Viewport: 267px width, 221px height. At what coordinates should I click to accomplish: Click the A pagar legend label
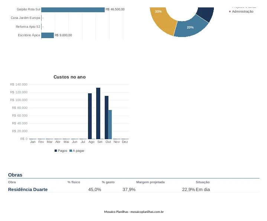pyautogui.click(x=78, y=151)
